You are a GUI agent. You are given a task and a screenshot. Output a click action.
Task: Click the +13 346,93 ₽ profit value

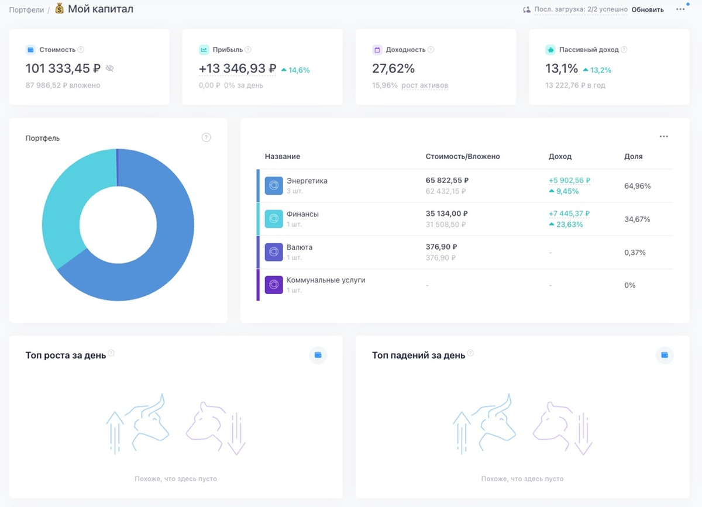[238, 68]
